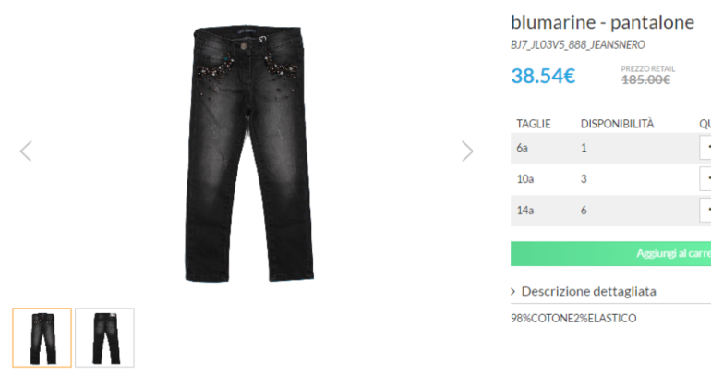Adjust quantity stepper for size 14a
The height and width of the screenshot is (388, 711).
point(705,210)
